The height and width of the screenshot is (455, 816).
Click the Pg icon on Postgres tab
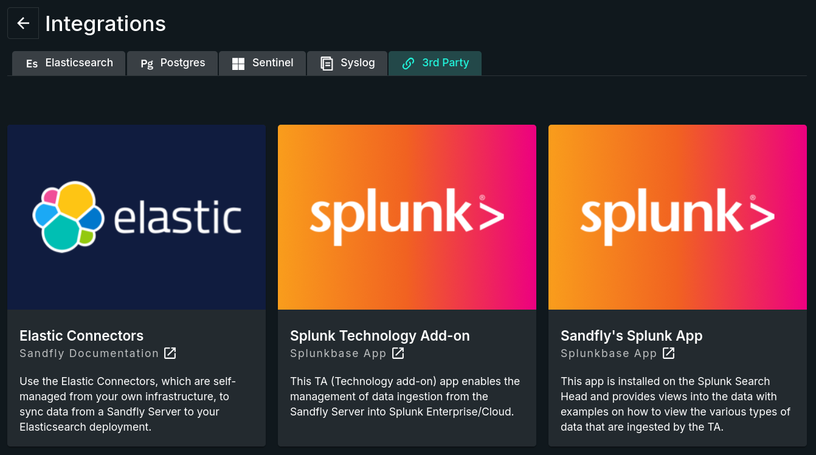tap(147, 63)
